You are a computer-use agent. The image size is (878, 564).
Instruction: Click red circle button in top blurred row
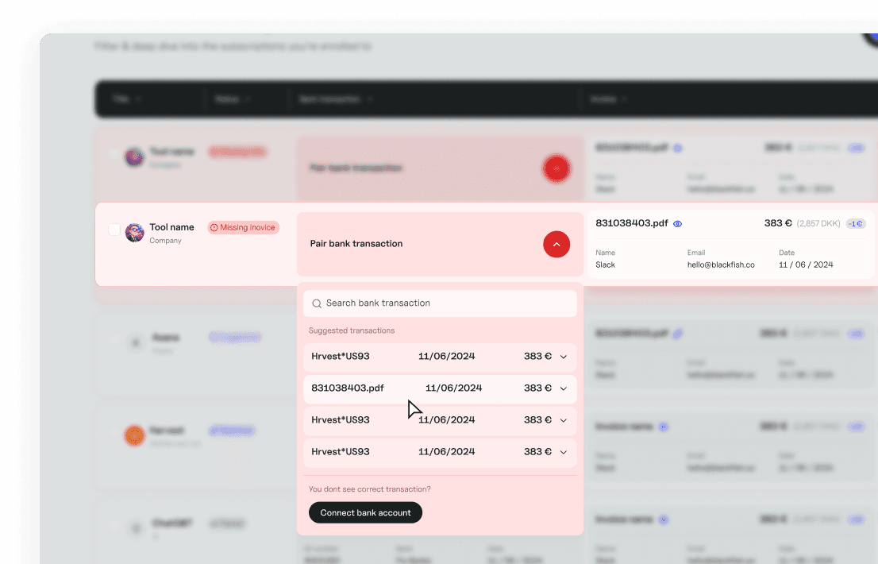556,168
